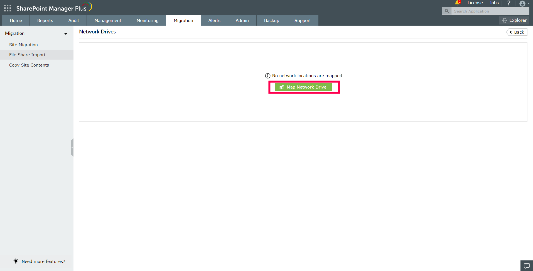533x271 pixels.
Task: Focus the Search Application field
Action: coord(490,11)
